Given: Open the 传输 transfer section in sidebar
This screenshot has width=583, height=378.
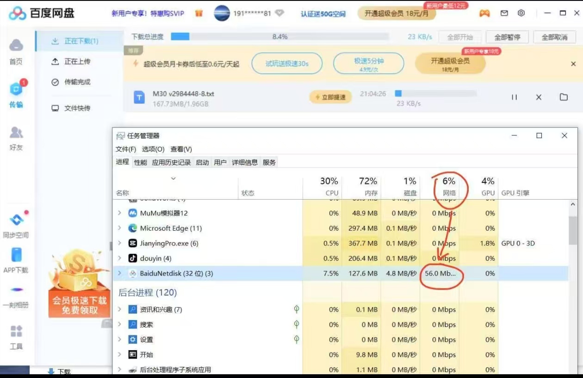Looking at the screenshot, I should coord(16,94).
